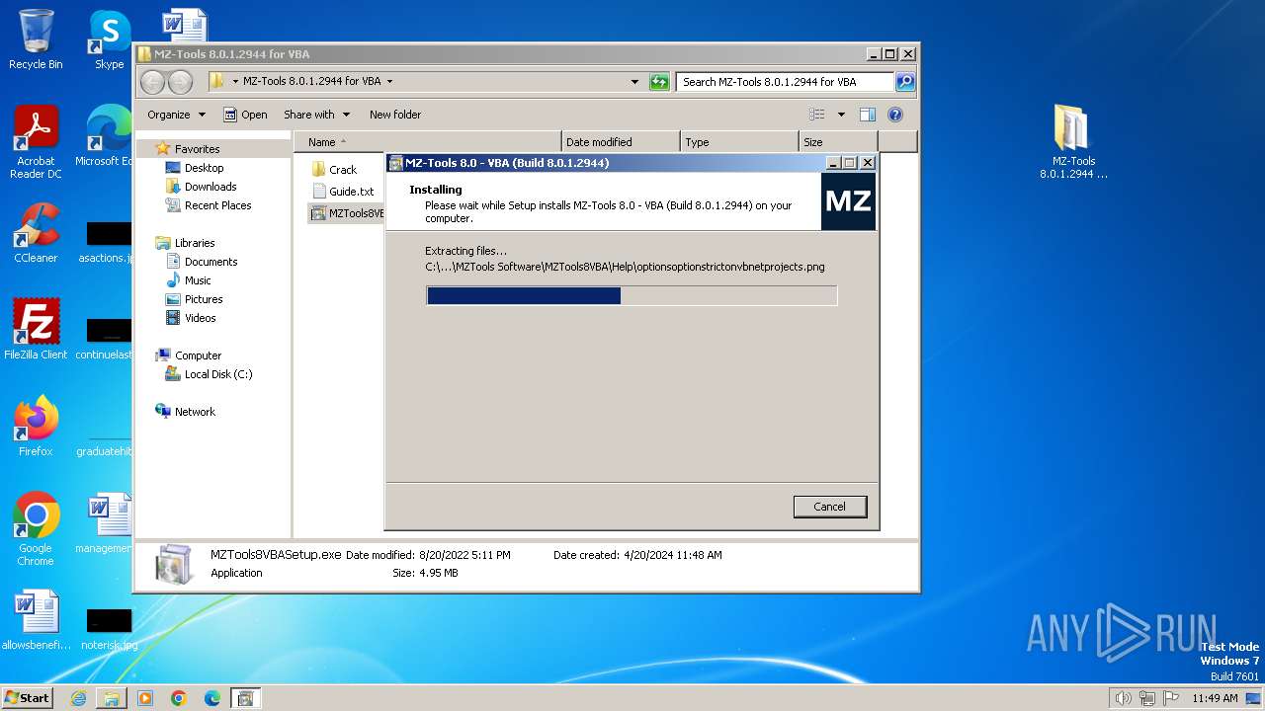The image size is (1265, 711).
Task: Open FileZilla Client shortcut
Action: [36, 330]
